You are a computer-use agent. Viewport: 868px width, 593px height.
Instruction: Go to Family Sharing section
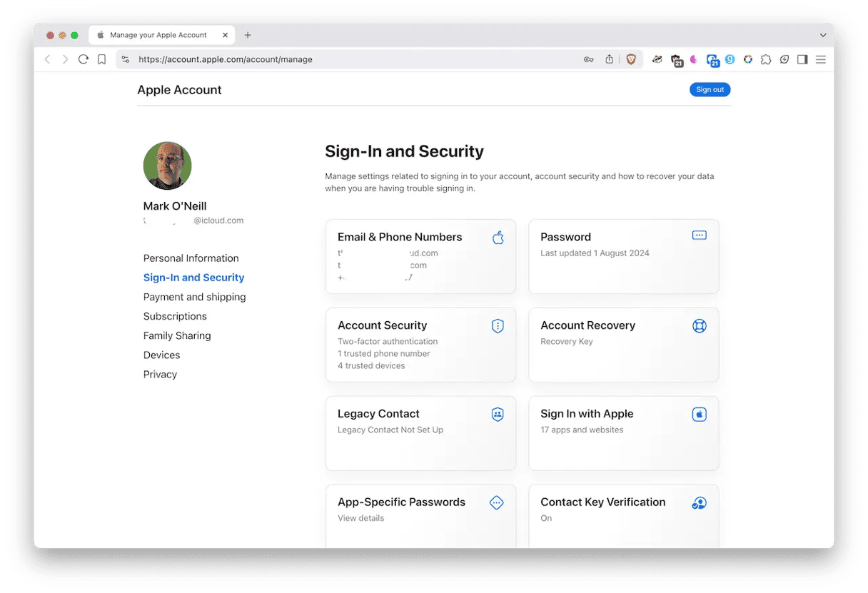(177, 335)
